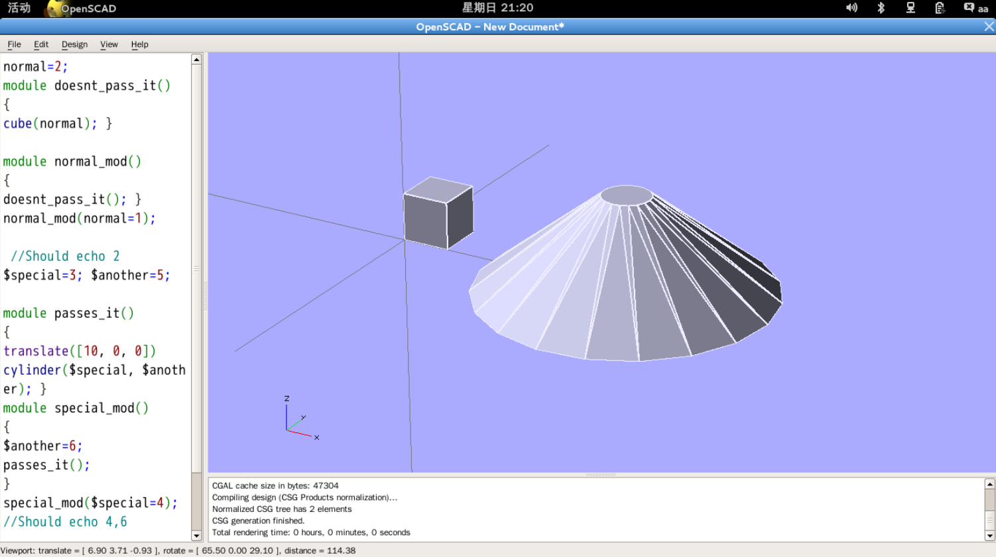The width and height of the screenshot is (996, 557).
Task: Open the input method aa indicator
Action: click(975, 8)
